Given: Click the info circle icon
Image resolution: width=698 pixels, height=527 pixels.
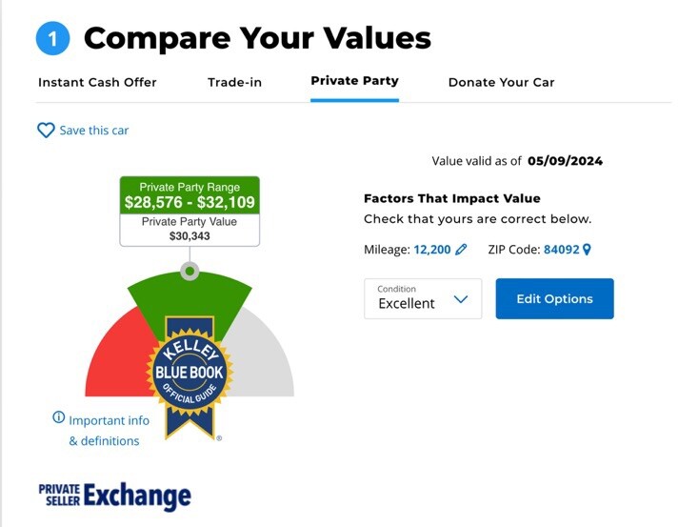Looking at the screenshot, I should (59, 418).
